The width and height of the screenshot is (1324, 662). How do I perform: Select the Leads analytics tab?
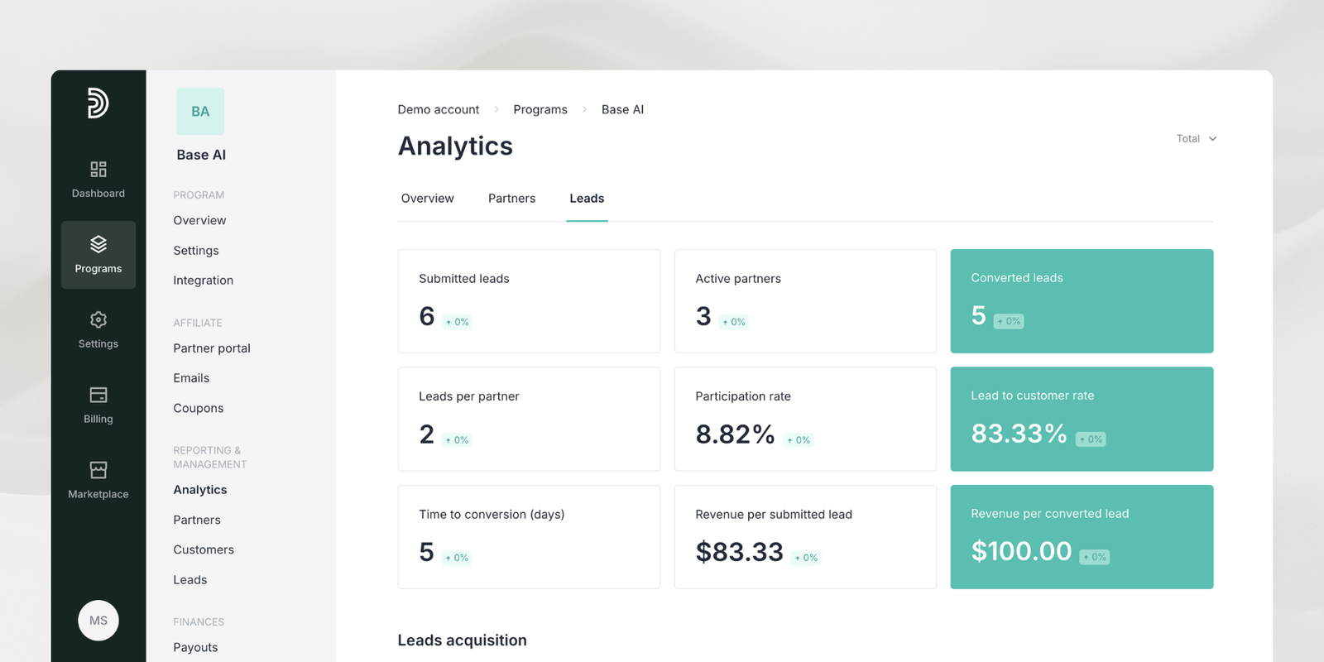tap(587, 199)
